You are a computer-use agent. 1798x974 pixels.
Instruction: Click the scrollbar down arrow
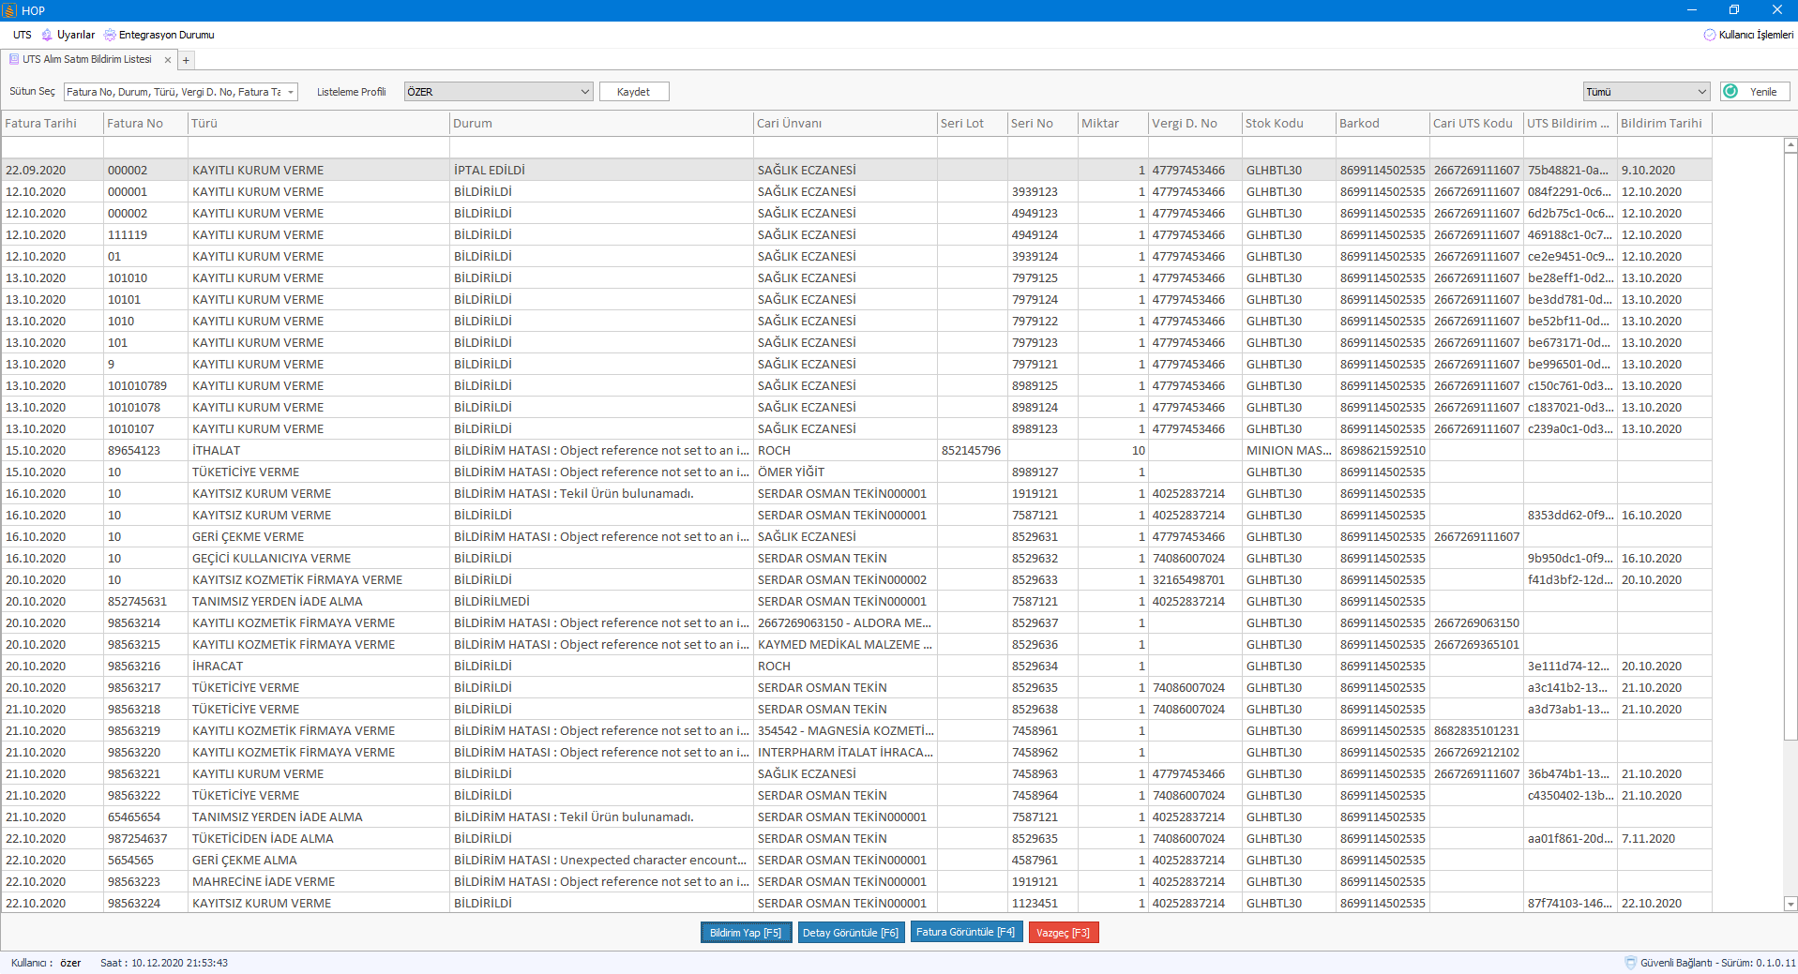1790,904
